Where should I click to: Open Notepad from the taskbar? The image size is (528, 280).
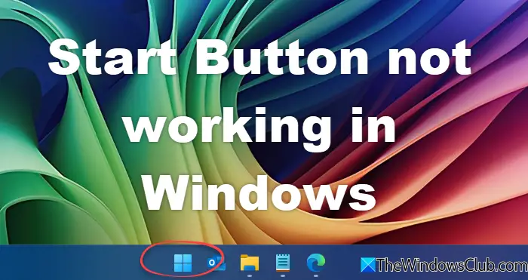coord(283,263)
